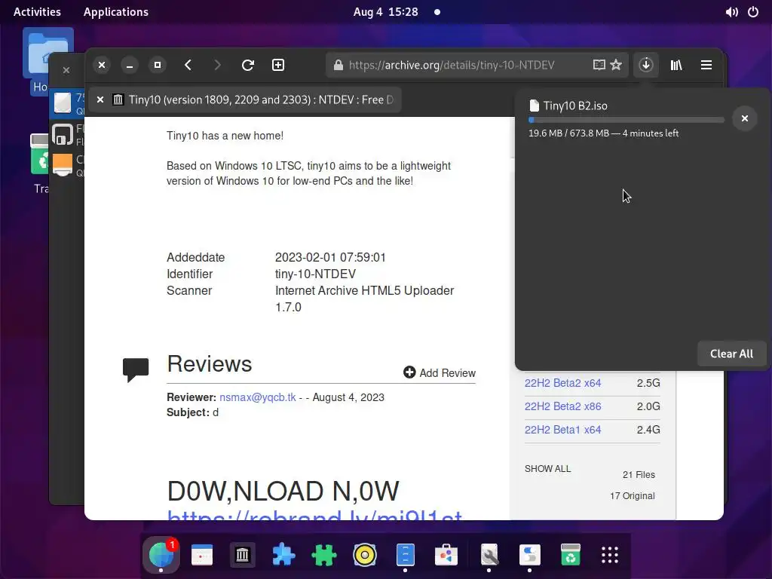Open the software store bag icon
The width and height of the screenshot is (772, 579).
click(x=446, y=555)
